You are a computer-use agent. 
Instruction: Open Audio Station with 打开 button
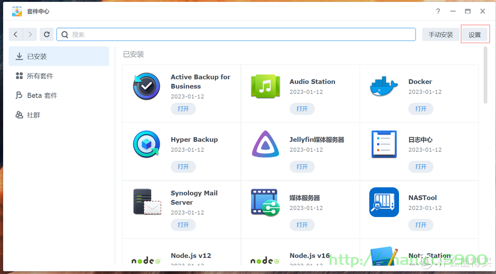(302, 109)
